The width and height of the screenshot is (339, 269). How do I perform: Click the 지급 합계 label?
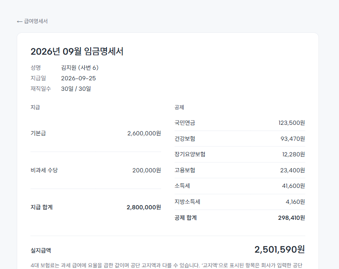(x=42, y=207)
